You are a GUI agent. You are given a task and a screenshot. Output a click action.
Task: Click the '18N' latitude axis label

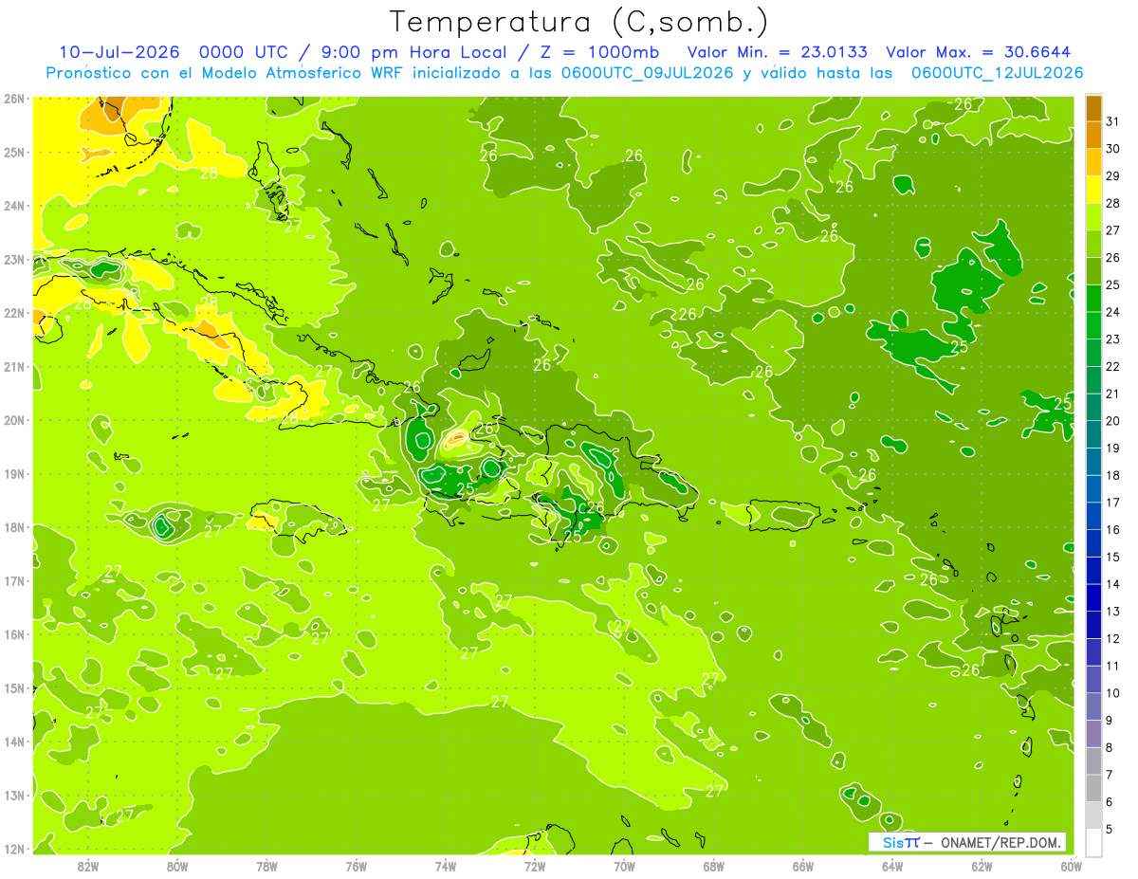pyautogui.click(x=15, y=527)
